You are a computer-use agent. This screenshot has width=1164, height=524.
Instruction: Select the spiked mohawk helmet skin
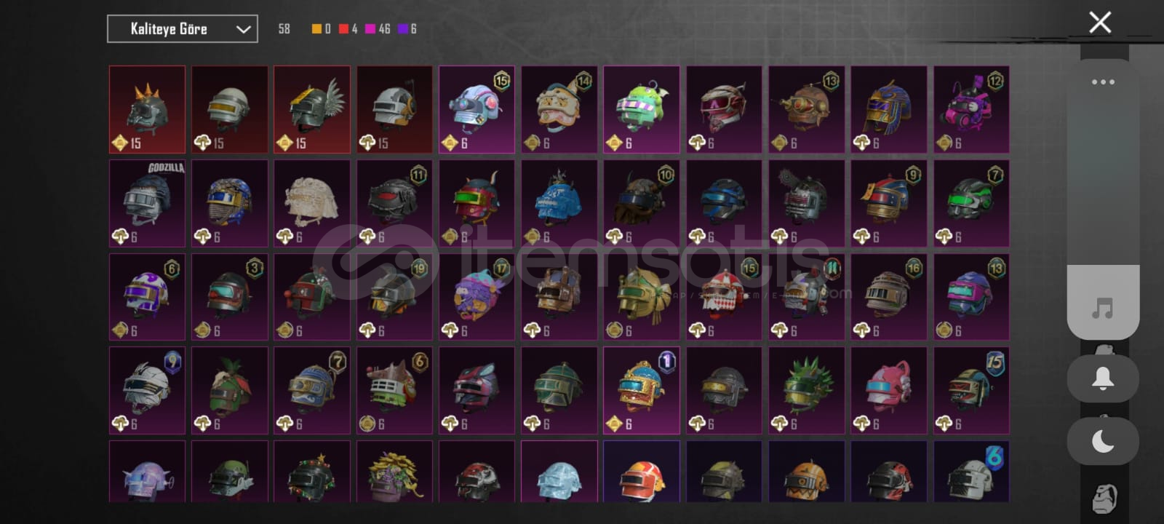tap(147, 109)
